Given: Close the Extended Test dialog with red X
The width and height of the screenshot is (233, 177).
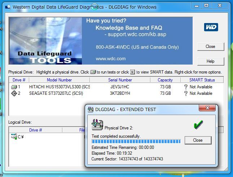Looking at the screenshot, I should pyautogui.click(x=207, y=108).
